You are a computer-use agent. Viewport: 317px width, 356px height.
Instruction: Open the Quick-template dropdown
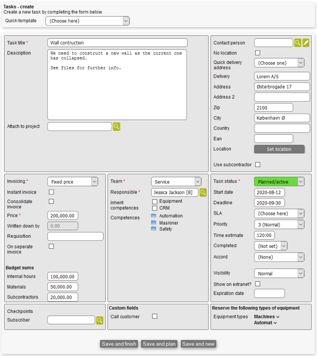87,21
